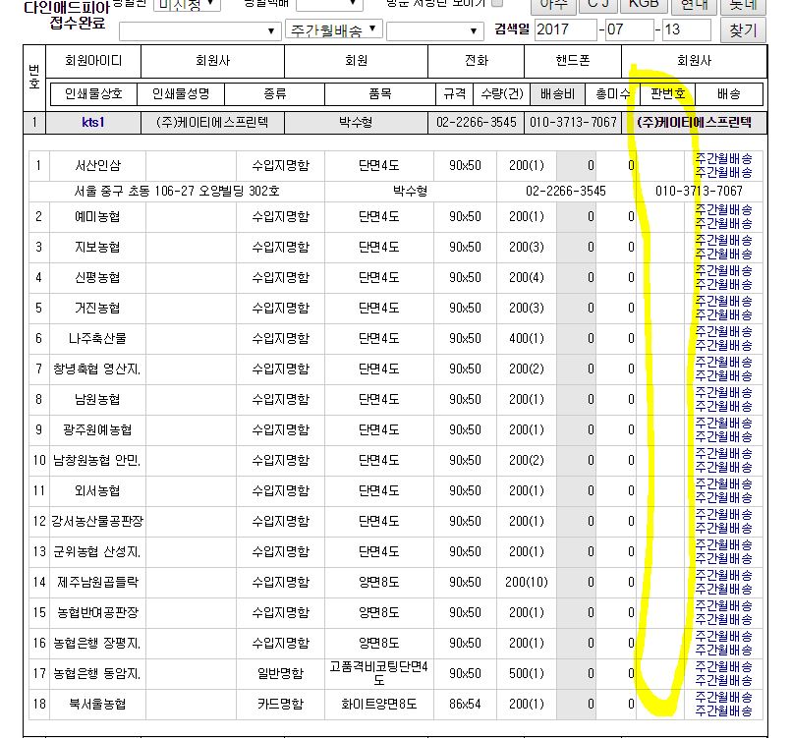791x738 pixels.
Task: Click the 찾기 search button
Action: pyautogui.click(x=743, y=29)
